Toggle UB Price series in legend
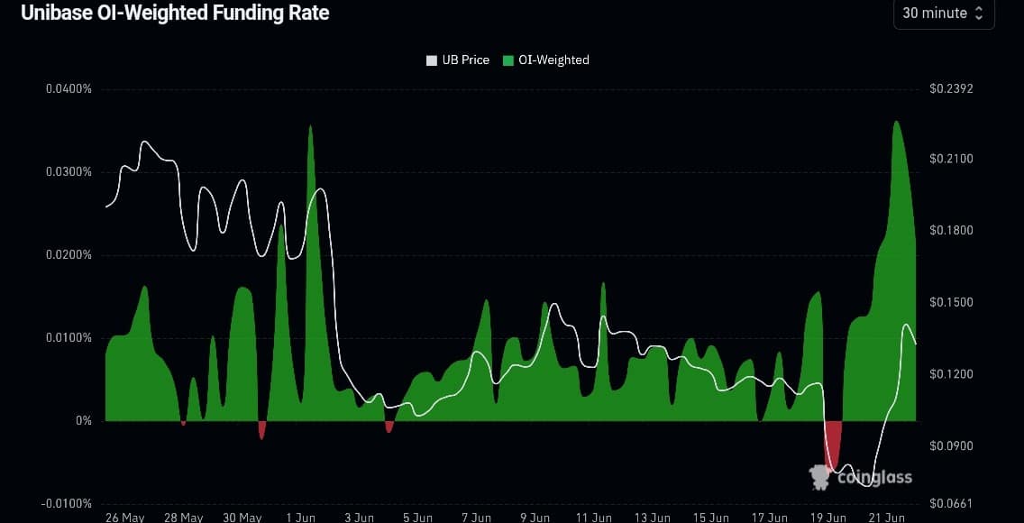 coord(457,60)
